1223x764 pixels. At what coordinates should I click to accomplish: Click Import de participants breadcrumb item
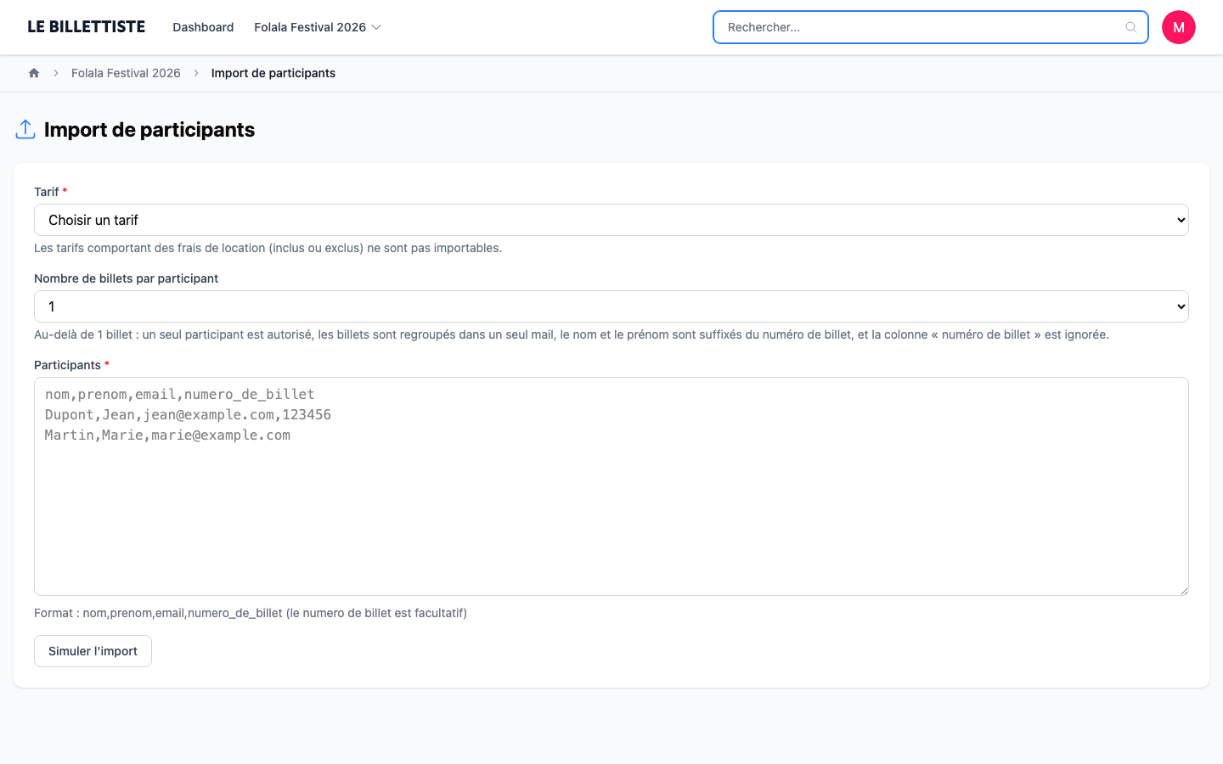(x=273, y=73)
